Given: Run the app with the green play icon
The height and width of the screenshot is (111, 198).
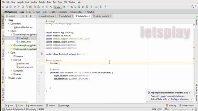Looking at the screenshot, I should click(64, 7).
